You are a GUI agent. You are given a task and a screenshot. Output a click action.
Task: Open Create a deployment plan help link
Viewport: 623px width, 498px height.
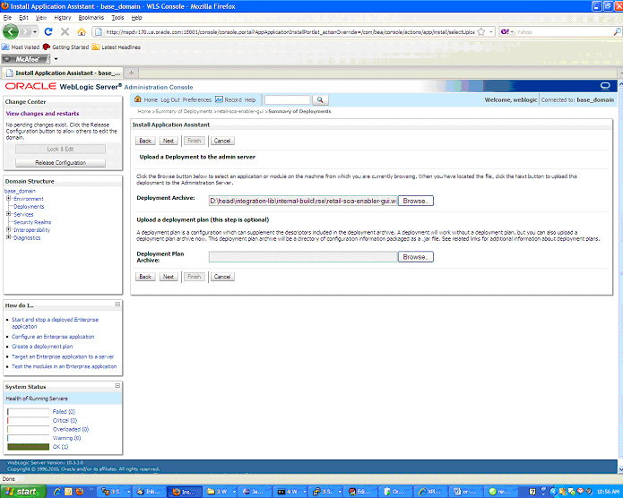click(42, 347)
